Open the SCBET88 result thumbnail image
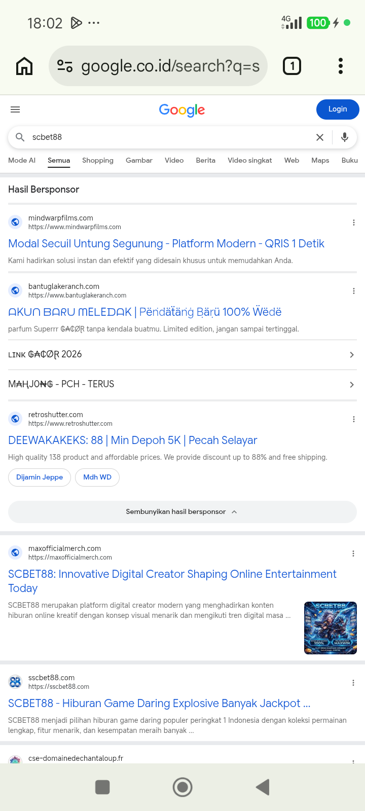This screenshot has width=365, height=811. point(331,628)
